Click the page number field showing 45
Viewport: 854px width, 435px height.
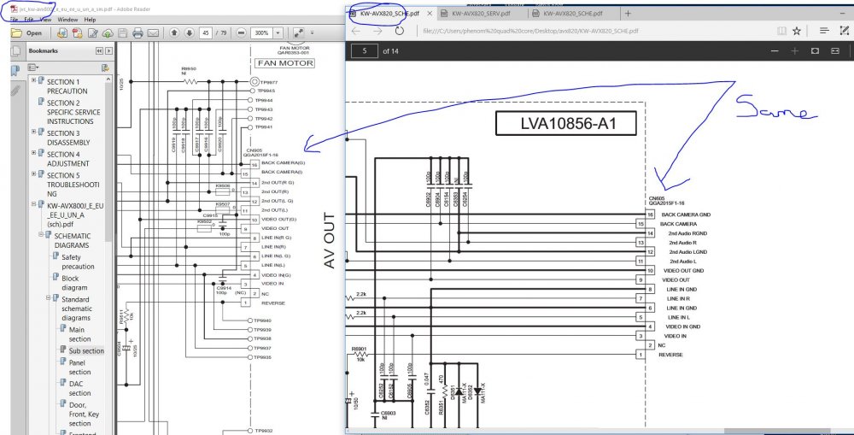(205, 33)
